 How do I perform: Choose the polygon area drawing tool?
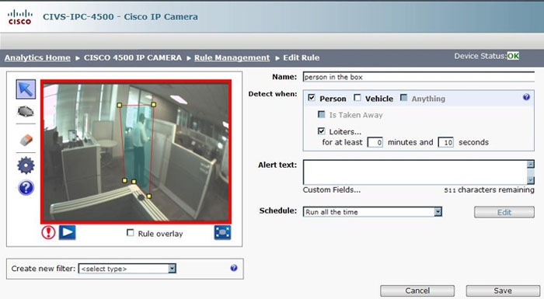pos(26,111)
